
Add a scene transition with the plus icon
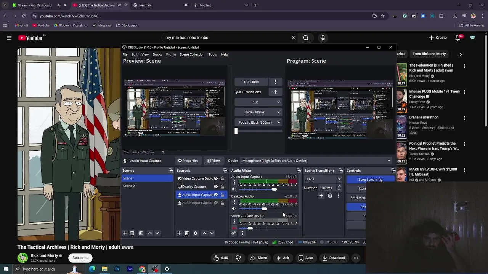(x=321, y=196)
